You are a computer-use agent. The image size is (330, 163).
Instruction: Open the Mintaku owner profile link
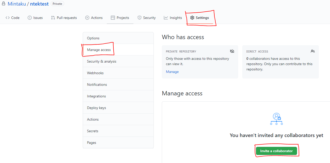17,4
